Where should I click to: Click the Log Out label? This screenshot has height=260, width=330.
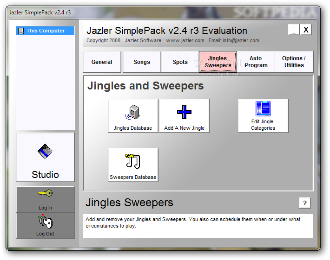pyautogui.click(x=45, y=234)
